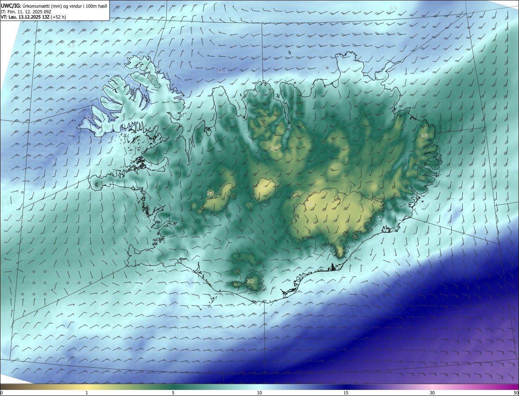Click the '0' tick on the color scale
519x396 pixels.
2,393
